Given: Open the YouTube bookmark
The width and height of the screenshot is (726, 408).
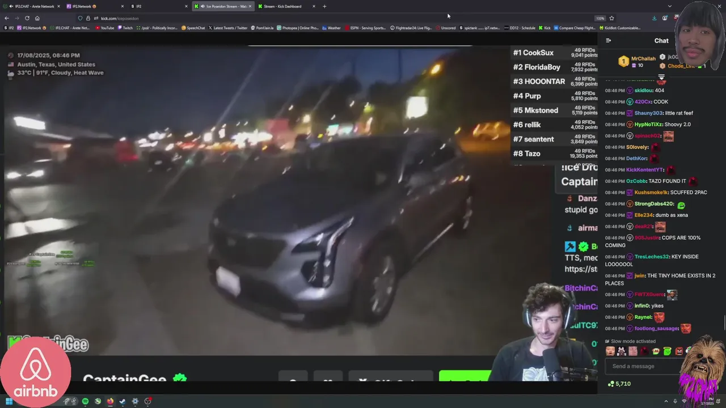Looking at the screenshot, I should 105,28.
